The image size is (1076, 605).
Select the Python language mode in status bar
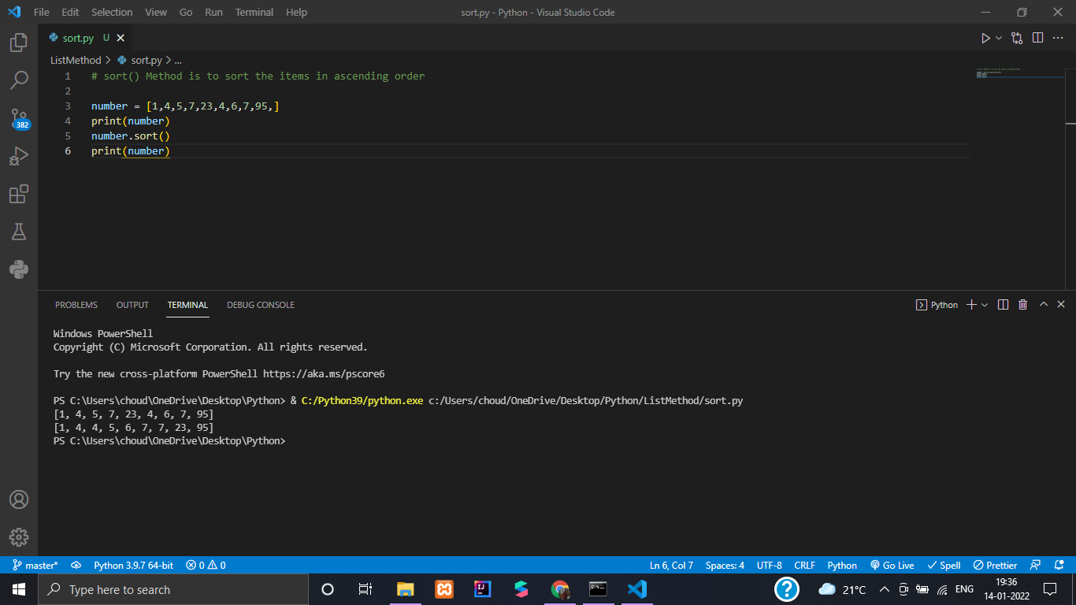[x=841, y=565]
